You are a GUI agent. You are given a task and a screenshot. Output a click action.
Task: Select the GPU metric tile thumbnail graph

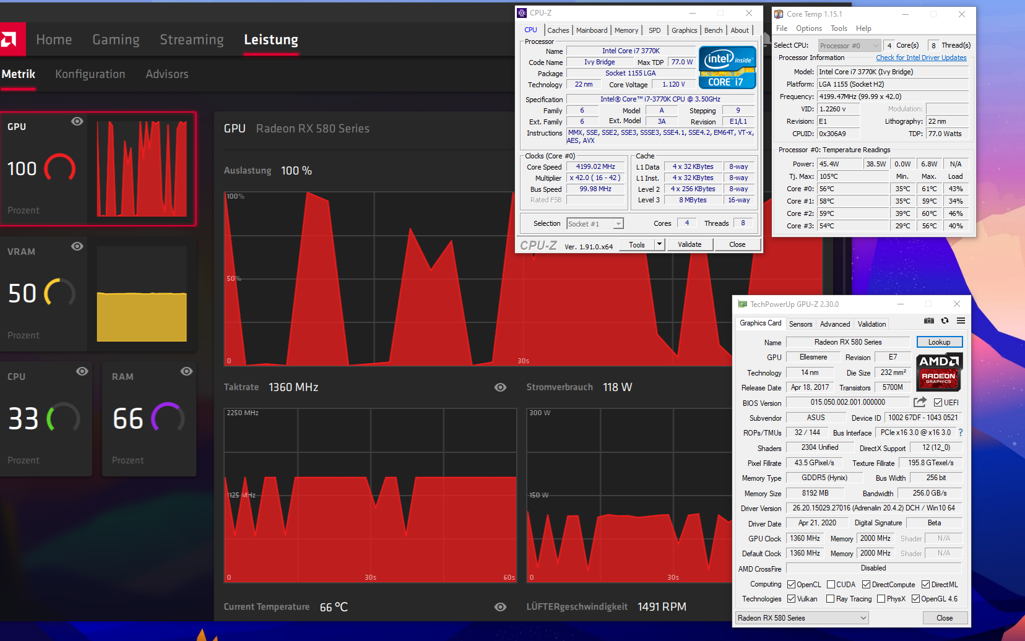click(x=142, y=168)
